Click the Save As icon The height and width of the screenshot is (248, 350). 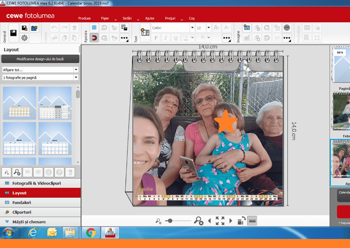click(x=25, y=28)
